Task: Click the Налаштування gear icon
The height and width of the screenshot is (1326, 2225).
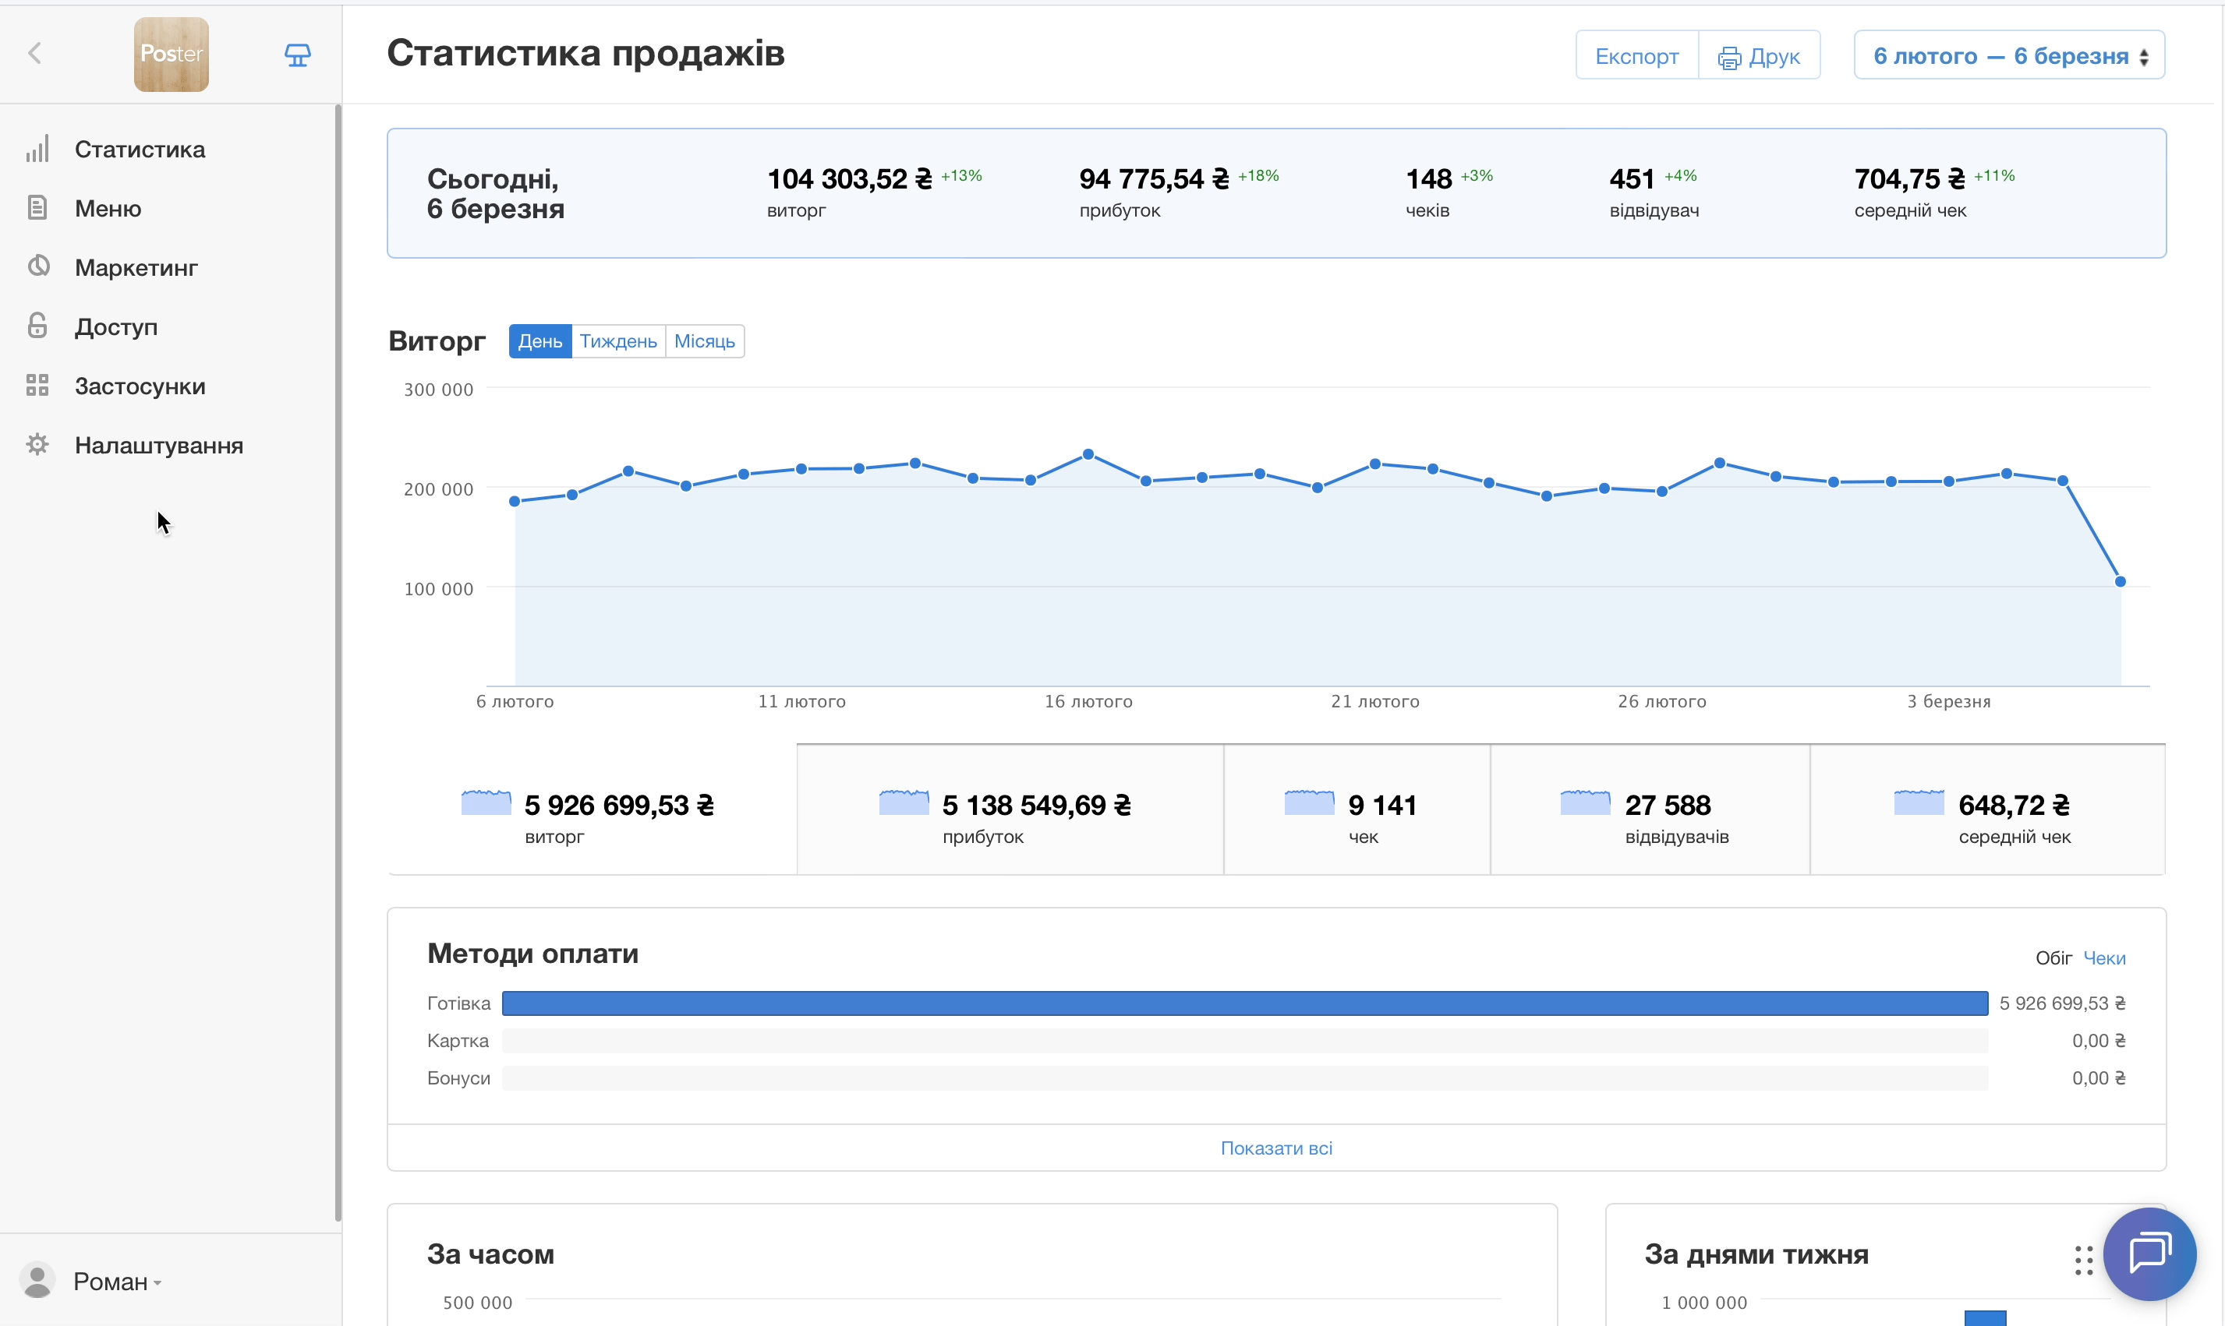Action: [37, 444]
